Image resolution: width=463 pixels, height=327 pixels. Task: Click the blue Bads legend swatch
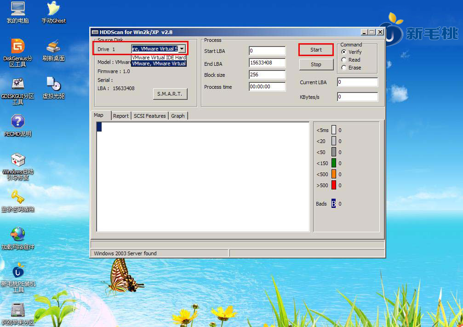pos(334,204)
